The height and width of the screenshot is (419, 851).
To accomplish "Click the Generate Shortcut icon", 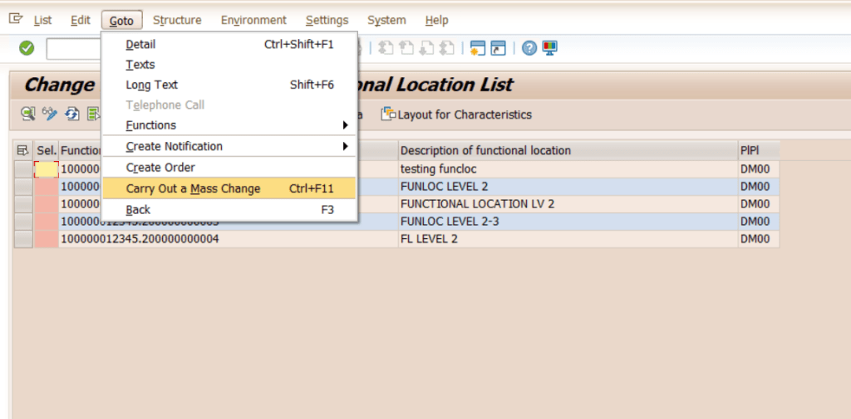I will point(498,48).
